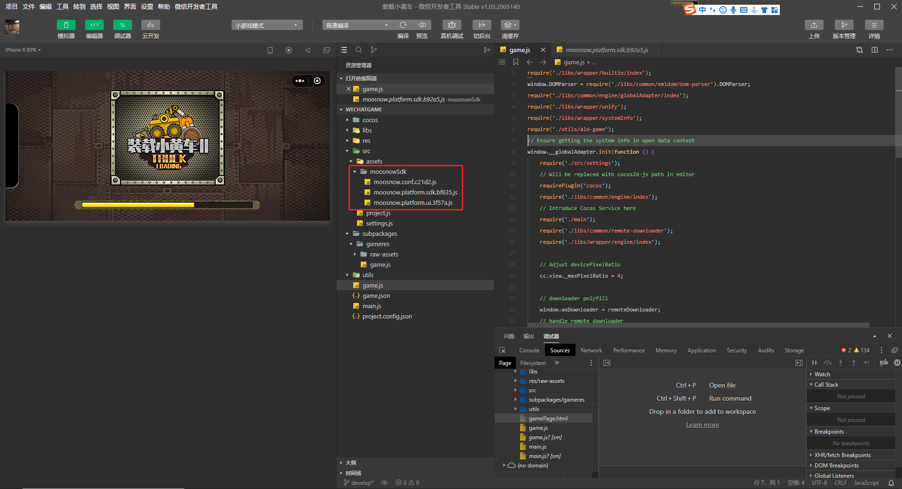This screenshot has width=902, height=489.
Task: Click the Learn more link
Action: coord(702,425)
